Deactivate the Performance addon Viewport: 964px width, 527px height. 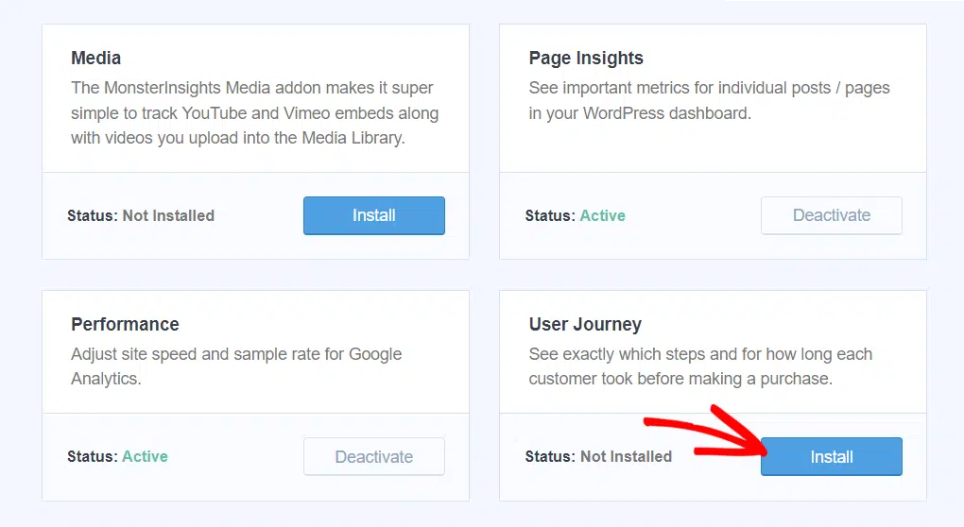click(x=374, y=456)
